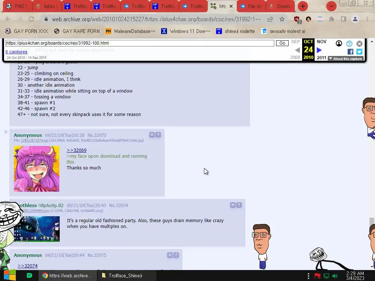
Task: Report post No.32075 with exclamation icon
Action: tap(176, 255)
